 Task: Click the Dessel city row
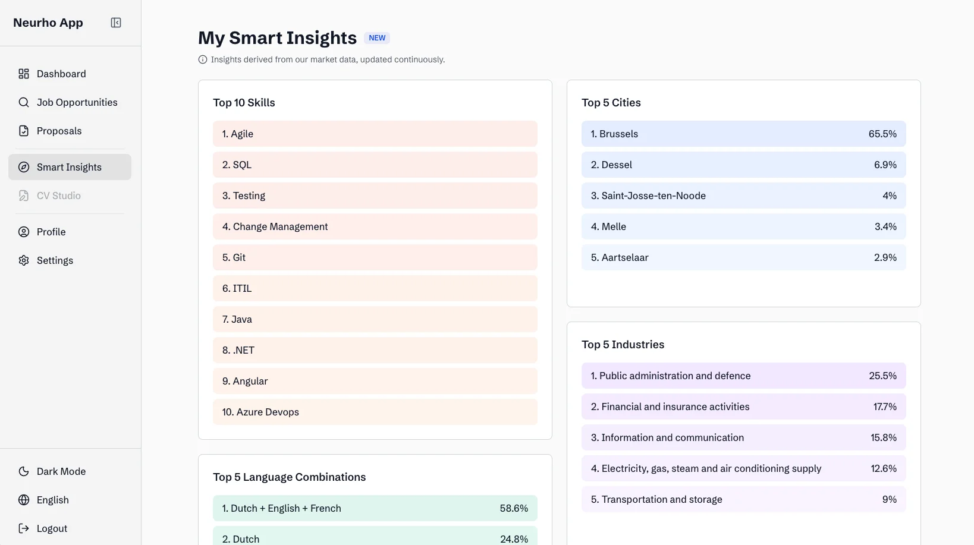point(744,165)
